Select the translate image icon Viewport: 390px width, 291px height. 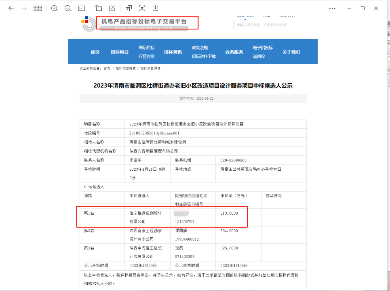coord(129,8)
